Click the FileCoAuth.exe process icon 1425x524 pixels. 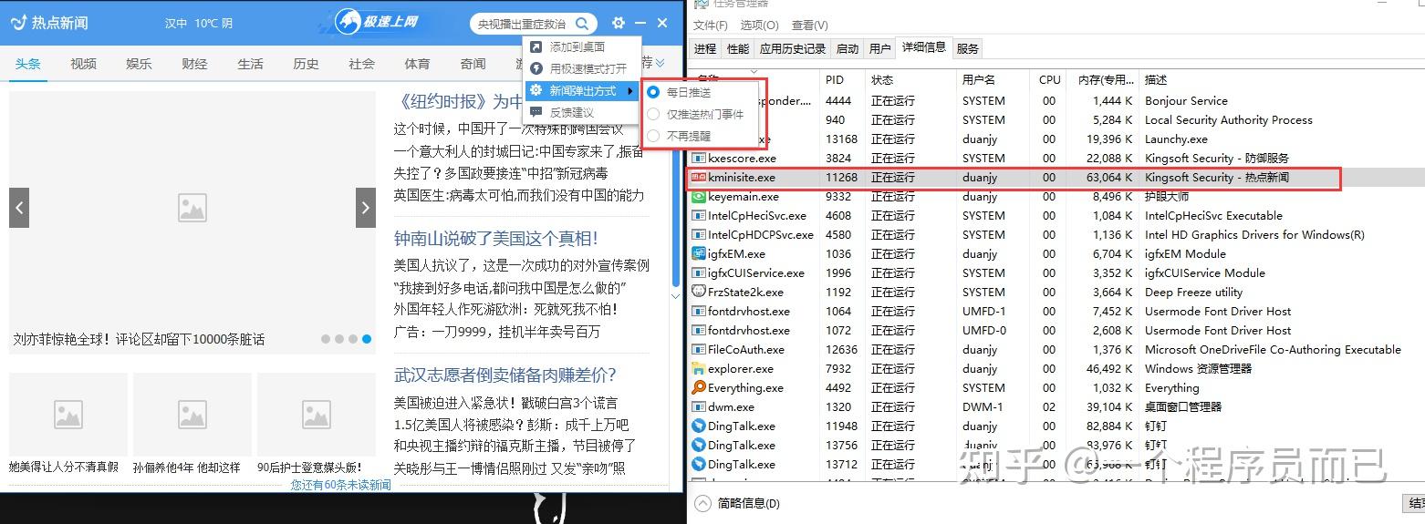tap(699, 349)
